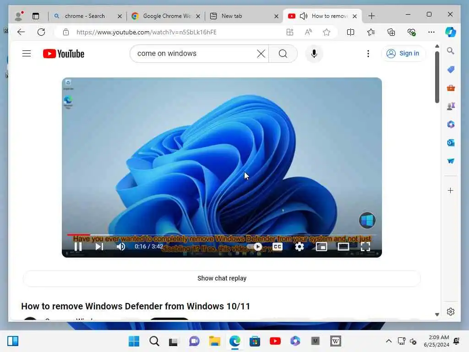Screen dimensions: 469x352
Task: Open sidebar Microsoft 365 icon
Action: 451,124
